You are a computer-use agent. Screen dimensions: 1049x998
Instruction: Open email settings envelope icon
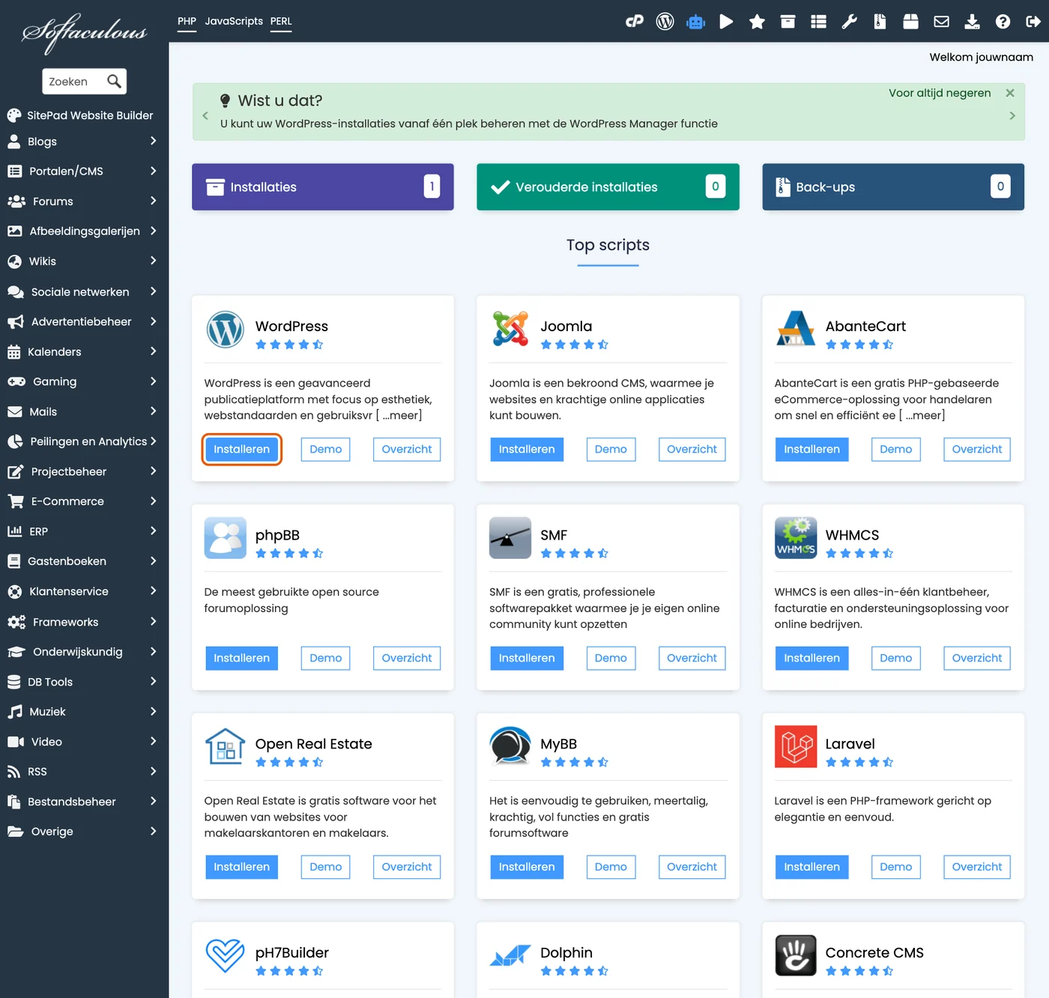[x=941, y=22]
